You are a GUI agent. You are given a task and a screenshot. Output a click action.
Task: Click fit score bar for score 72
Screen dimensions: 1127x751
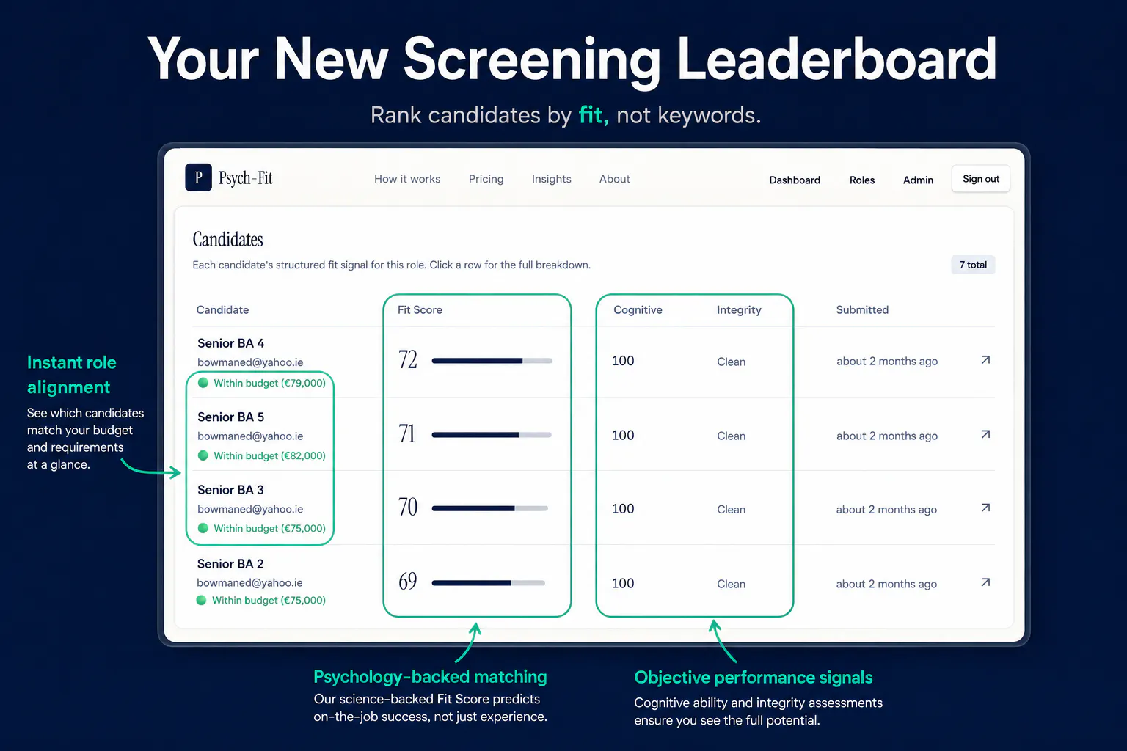[x=492, y=361]
